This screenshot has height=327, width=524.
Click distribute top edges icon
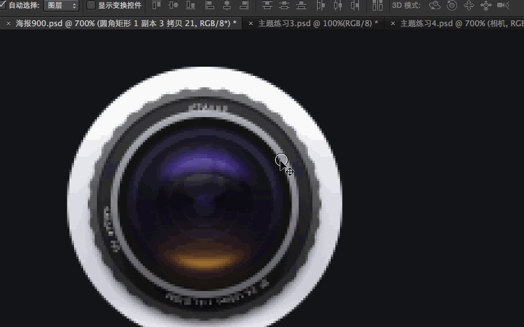tap(267, 5)
